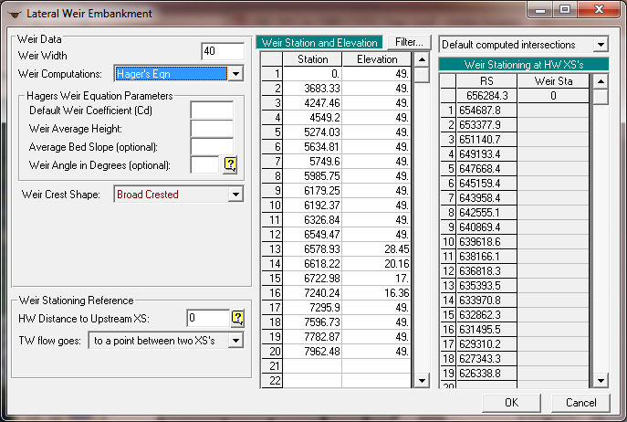The width and height of the screenshot is (627, 422).
Task: Click the Default Weir Coefficient (Cd) field
Action: [212, 111]
